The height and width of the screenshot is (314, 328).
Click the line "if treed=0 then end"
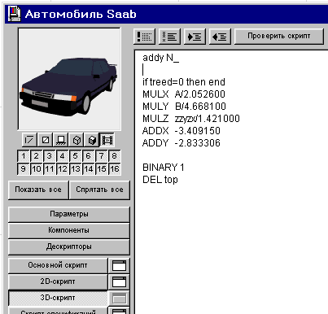click(x=184, y=82)
